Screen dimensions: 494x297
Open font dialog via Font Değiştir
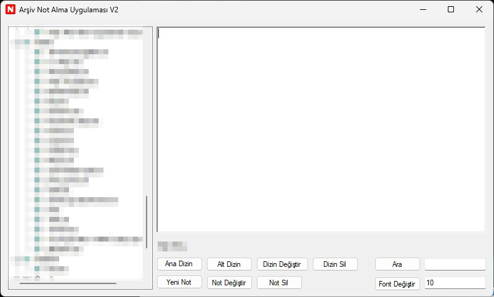click(397, 283)
